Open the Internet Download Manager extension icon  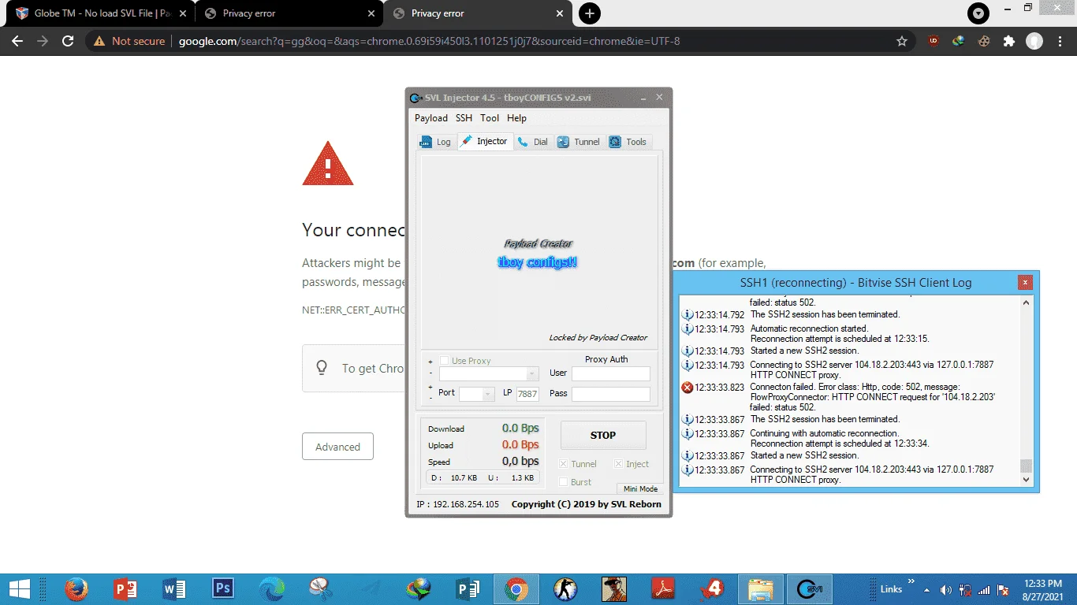pyautogui.click(x=958, y=41)
